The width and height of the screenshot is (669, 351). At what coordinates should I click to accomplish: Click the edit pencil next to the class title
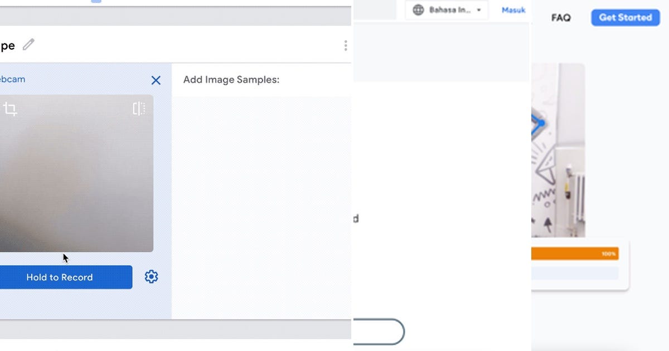point(28,45)
